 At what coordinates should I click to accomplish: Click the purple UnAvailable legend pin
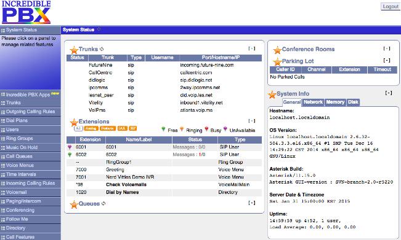pyautogui.click(x=225, y=129)
